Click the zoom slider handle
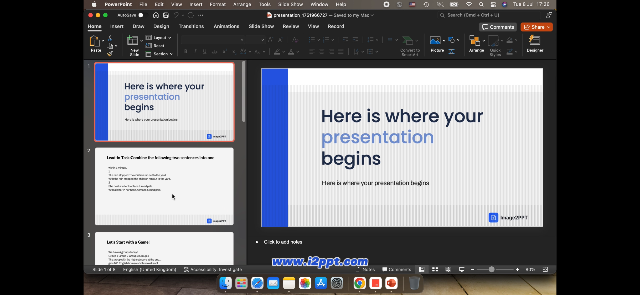 click(491, 270)
